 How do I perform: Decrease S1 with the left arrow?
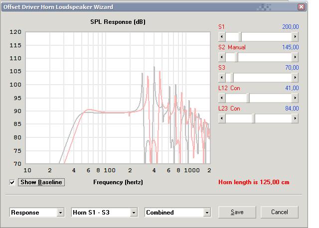[x=222, y=37]
